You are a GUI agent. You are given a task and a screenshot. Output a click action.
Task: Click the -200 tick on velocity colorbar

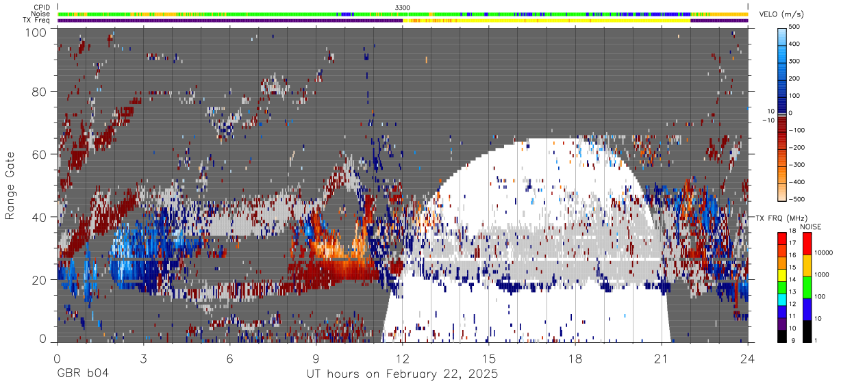click(x=796, y=148)
